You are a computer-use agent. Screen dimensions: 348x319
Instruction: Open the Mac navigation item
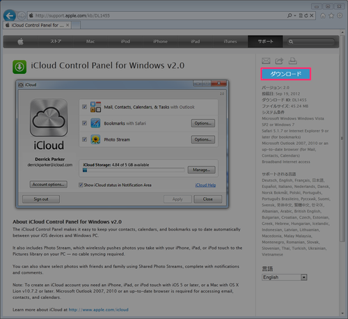tap(90, 42)
